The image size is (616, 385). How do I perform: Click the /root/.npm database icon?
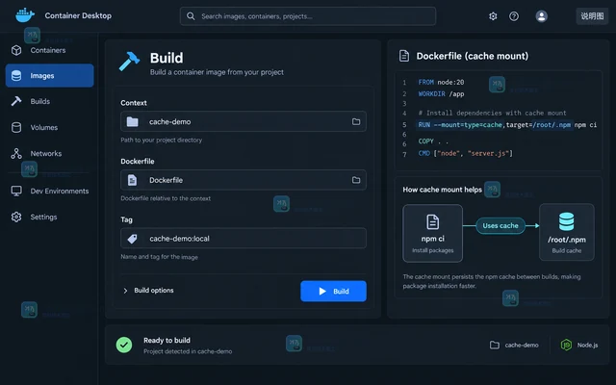coord(567,221)
